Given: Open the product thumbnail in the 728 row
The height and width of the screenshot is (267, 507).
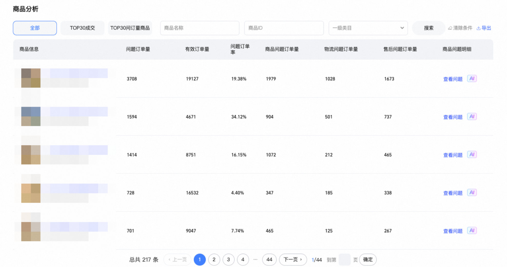Looking at the screenshot, I should [31, 193].
